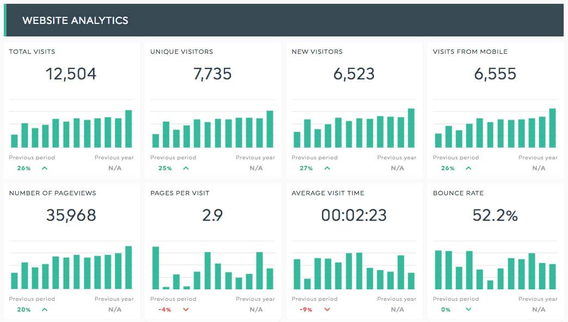Click the UNIQUE VISITORS card title
568x322 pixels.
tap(182, 52)
